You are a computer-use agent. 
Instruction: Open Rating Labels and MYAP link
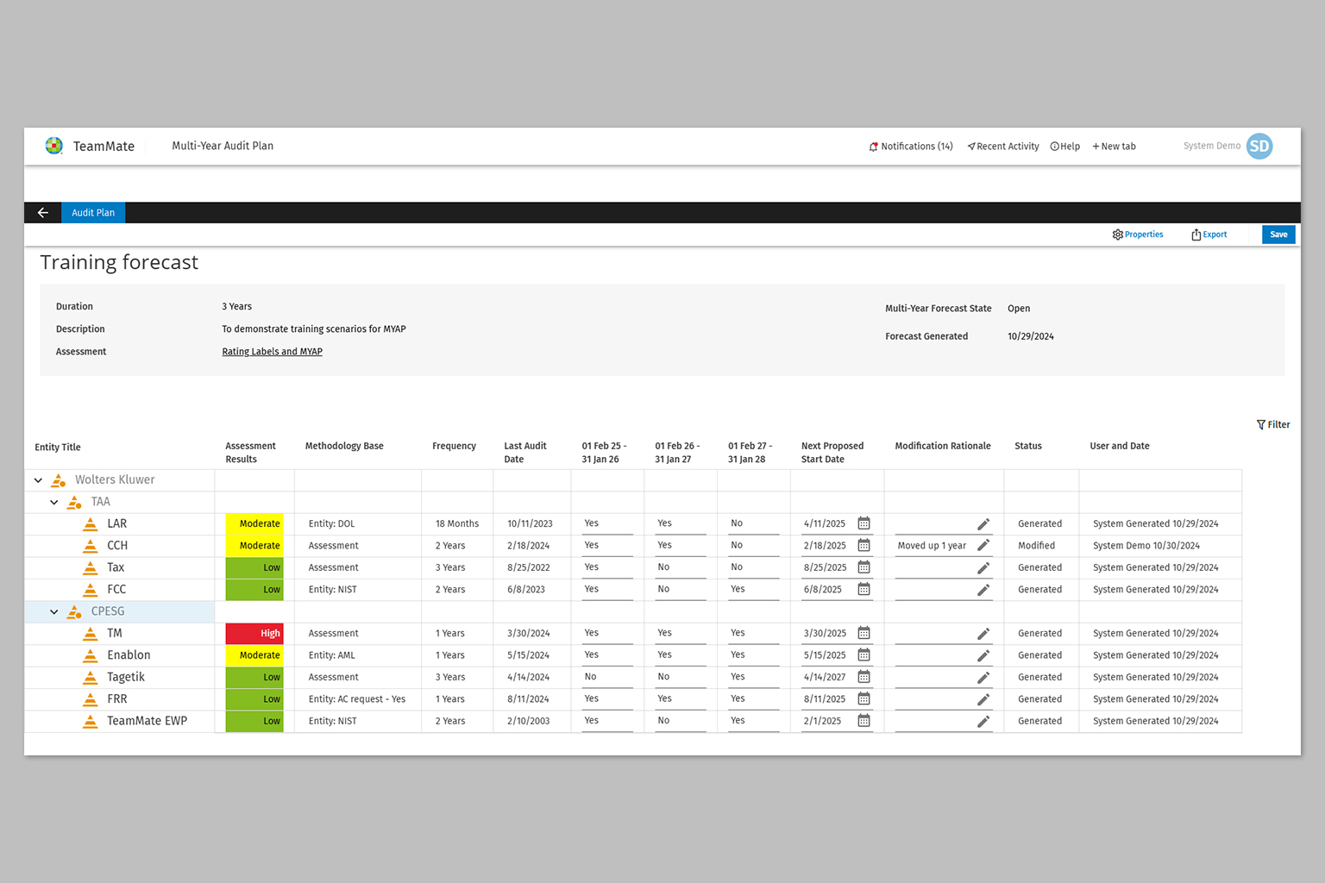tap(272, 352)
